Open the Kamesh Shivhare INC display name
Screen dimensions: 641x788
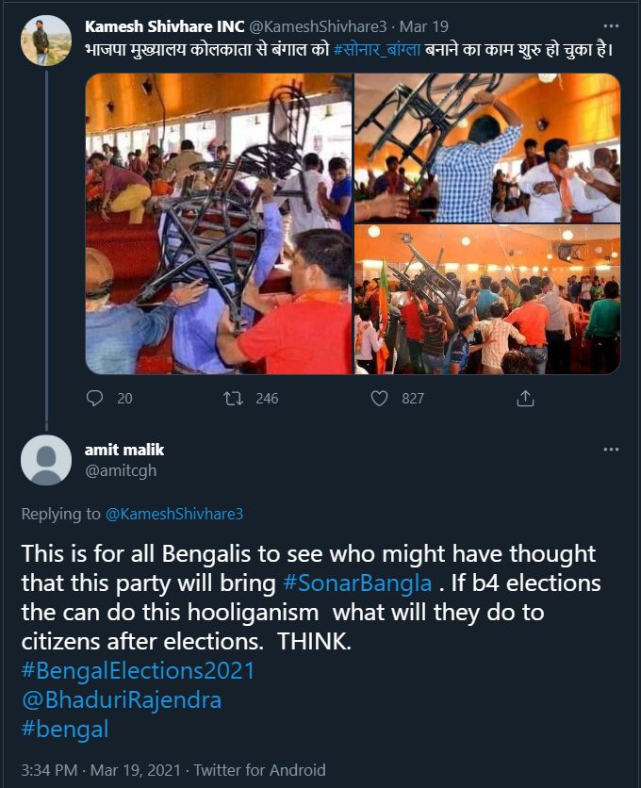tap(165, 26)
